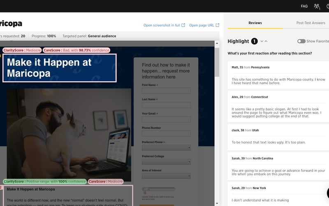Go to next highlight with down chevron
329x206 pixels.
[x=262, y=41]
